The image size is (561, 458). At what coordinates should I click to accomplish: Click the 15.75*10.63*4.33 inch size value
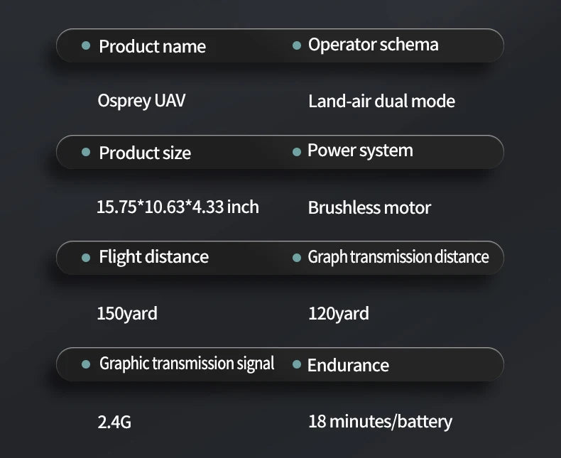click(x=178, y=207)
